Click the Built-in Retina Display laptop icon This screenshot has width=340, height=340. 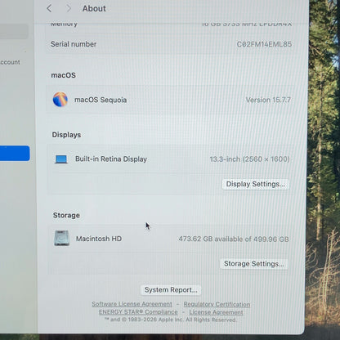coord(61,159)
